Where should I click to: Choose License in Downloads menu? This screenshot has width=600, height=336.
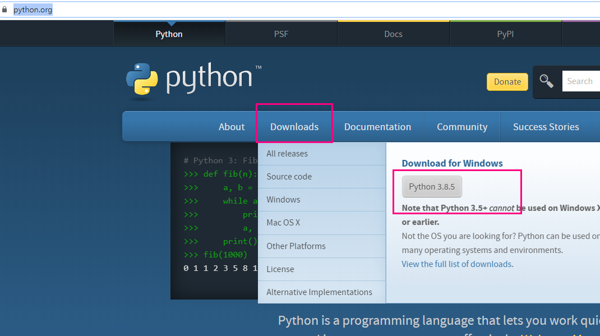point(322,269)
